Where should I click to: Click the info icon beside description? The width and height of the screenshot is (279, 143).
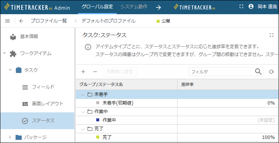pos(88,47)
